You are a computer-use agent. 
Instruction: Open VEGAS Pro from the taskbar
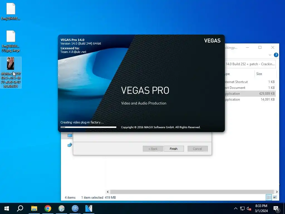point(89,208)
